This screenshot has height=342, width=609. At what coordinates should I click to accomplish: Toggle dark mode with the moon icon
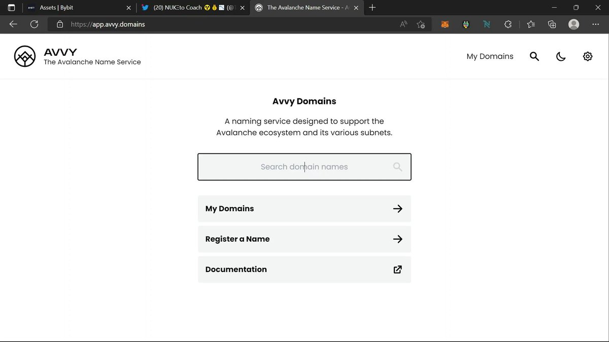pos(561,56)
